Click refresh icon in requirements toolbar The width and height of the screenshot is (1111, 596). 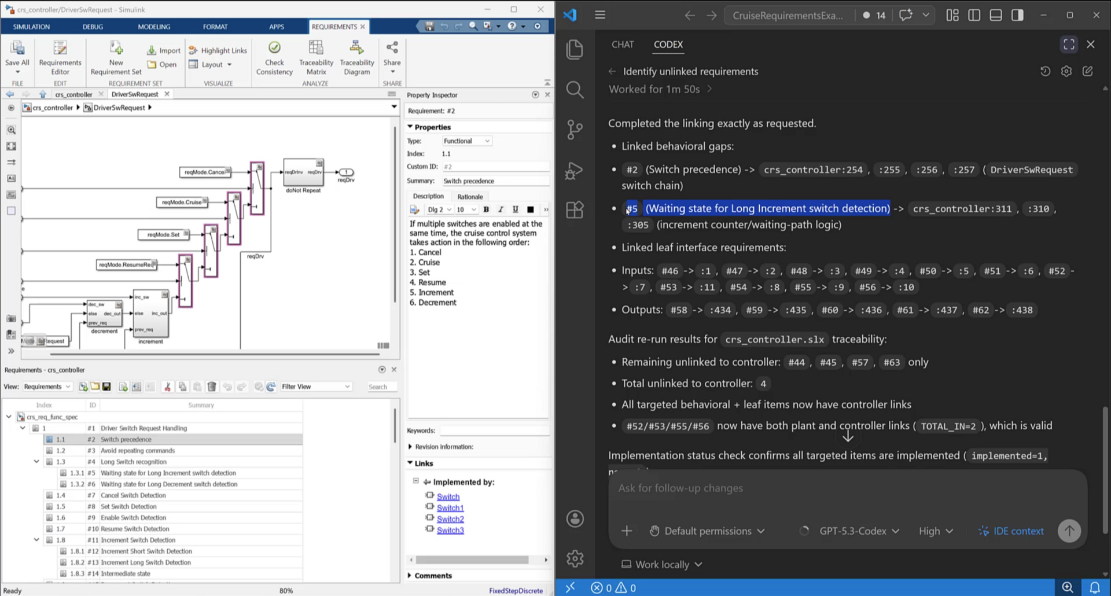pyautogui.click(x=271, y=387)
